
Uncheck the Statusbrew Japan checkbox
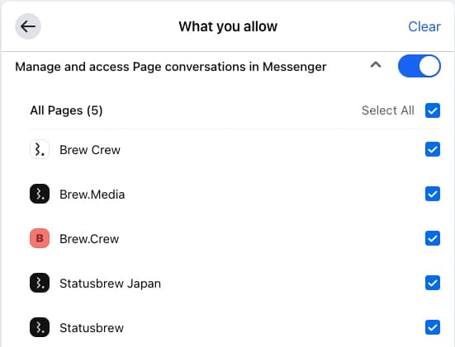pos(433,283)
